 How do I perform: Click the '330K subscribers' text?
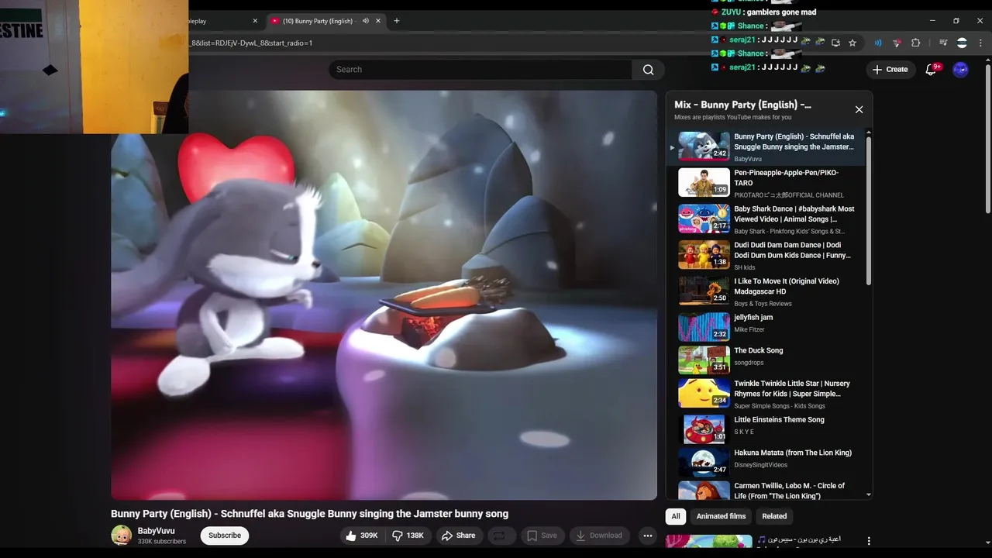point(162,542)
